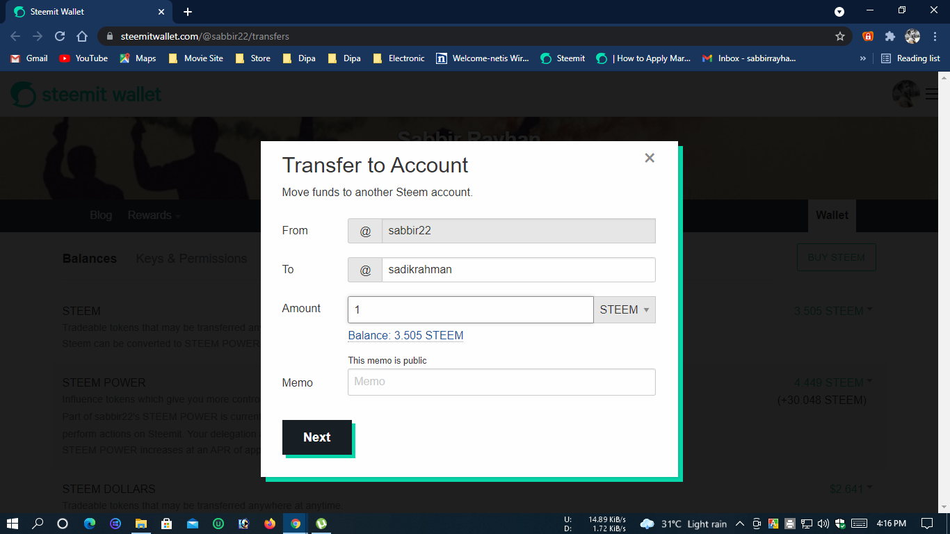Select the Wallet tab
This screenshot has width=950, height=534.
pyautogui.click(x=832, y=216)
